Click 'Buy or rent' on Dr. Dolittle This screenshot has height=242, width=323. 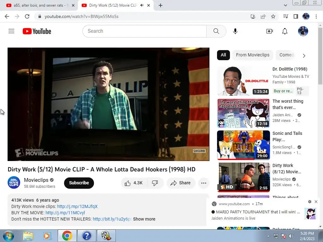(x=283, y=91)
